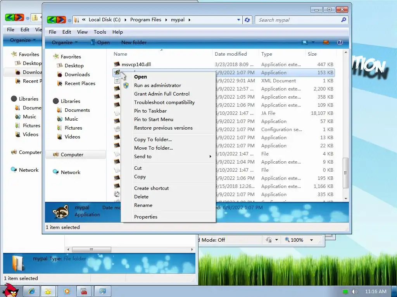Refresh the mypal folder listing
The height and width of the screenshot is (297, 397).
247,20
